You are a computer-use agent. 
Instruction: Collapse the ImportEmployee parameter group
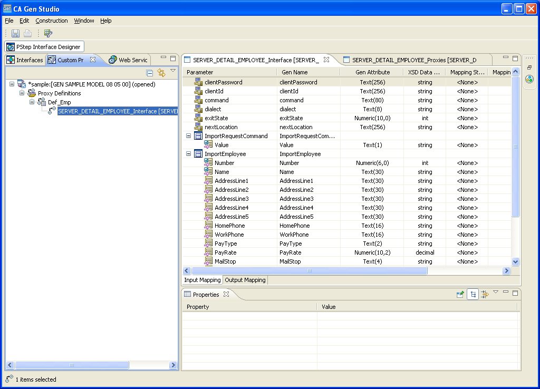click(x=189, y=154)
